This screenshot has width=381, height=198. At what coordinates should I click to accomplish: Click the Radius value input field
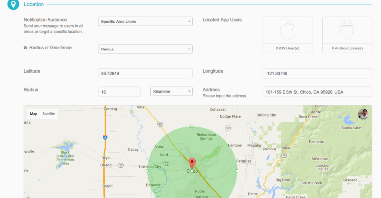pos(119,92)
